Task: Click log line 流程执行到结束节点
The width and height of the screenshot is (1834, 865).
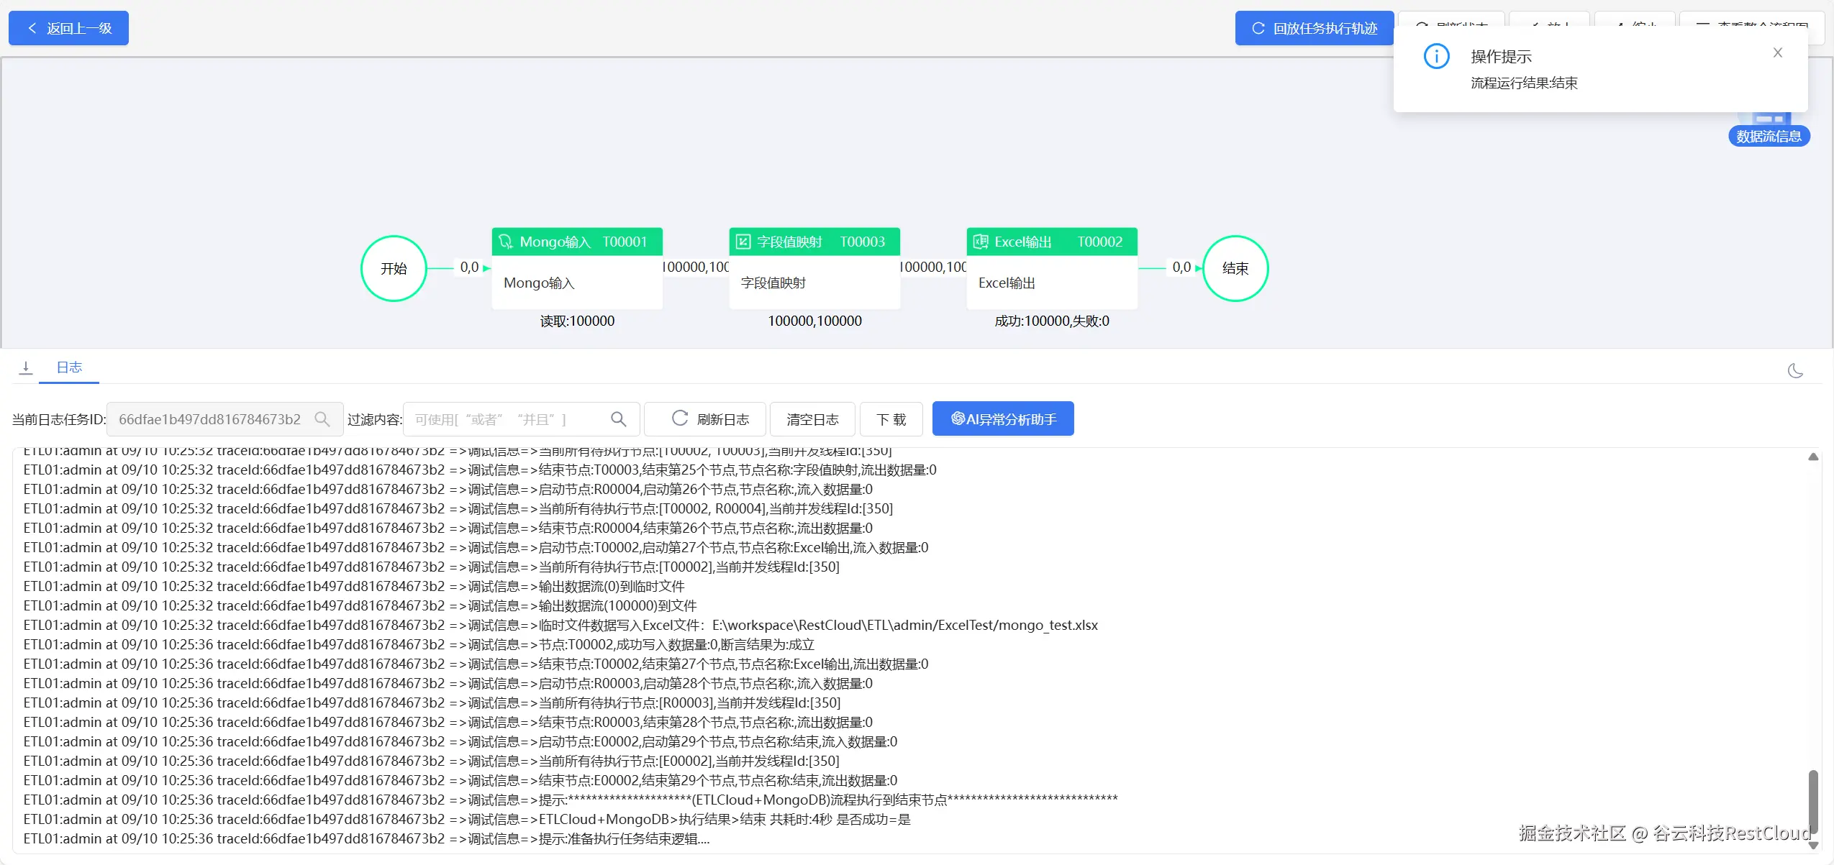Action: tap(571, 800)
